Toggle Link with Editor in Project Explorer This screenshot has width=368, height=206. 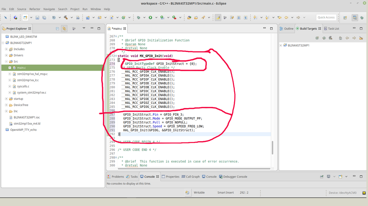click(x=64, y=29)
